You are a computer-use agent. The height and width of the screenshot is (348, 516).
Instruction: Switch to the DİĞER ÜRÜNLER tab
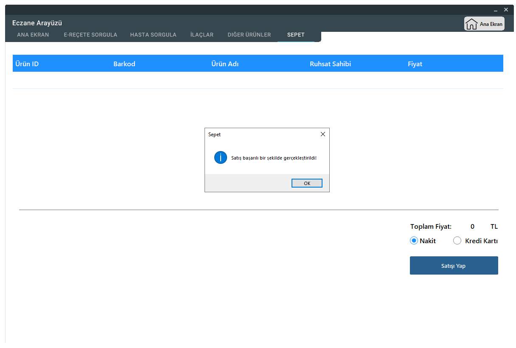249,35
